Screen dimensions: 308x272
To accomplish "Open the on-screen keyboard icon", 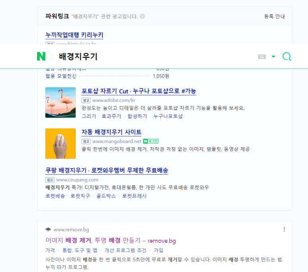I will [x=262, y=57].
